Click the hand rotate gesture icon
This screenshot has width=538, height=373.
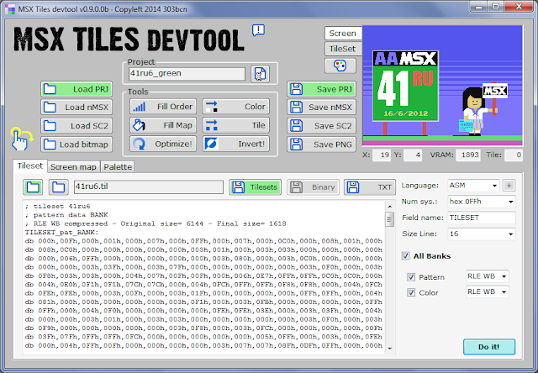click(21, 139)
